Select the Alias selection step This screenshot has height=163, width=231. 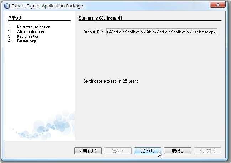pyautogui.click(x=30, y=32)
